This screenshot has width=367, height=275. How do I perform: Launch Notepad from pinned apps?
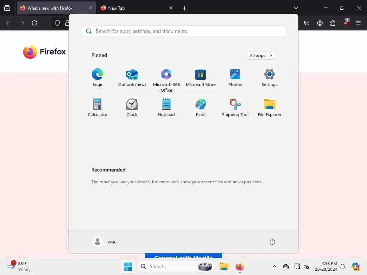pyautogui.click(x=166, y=107)
